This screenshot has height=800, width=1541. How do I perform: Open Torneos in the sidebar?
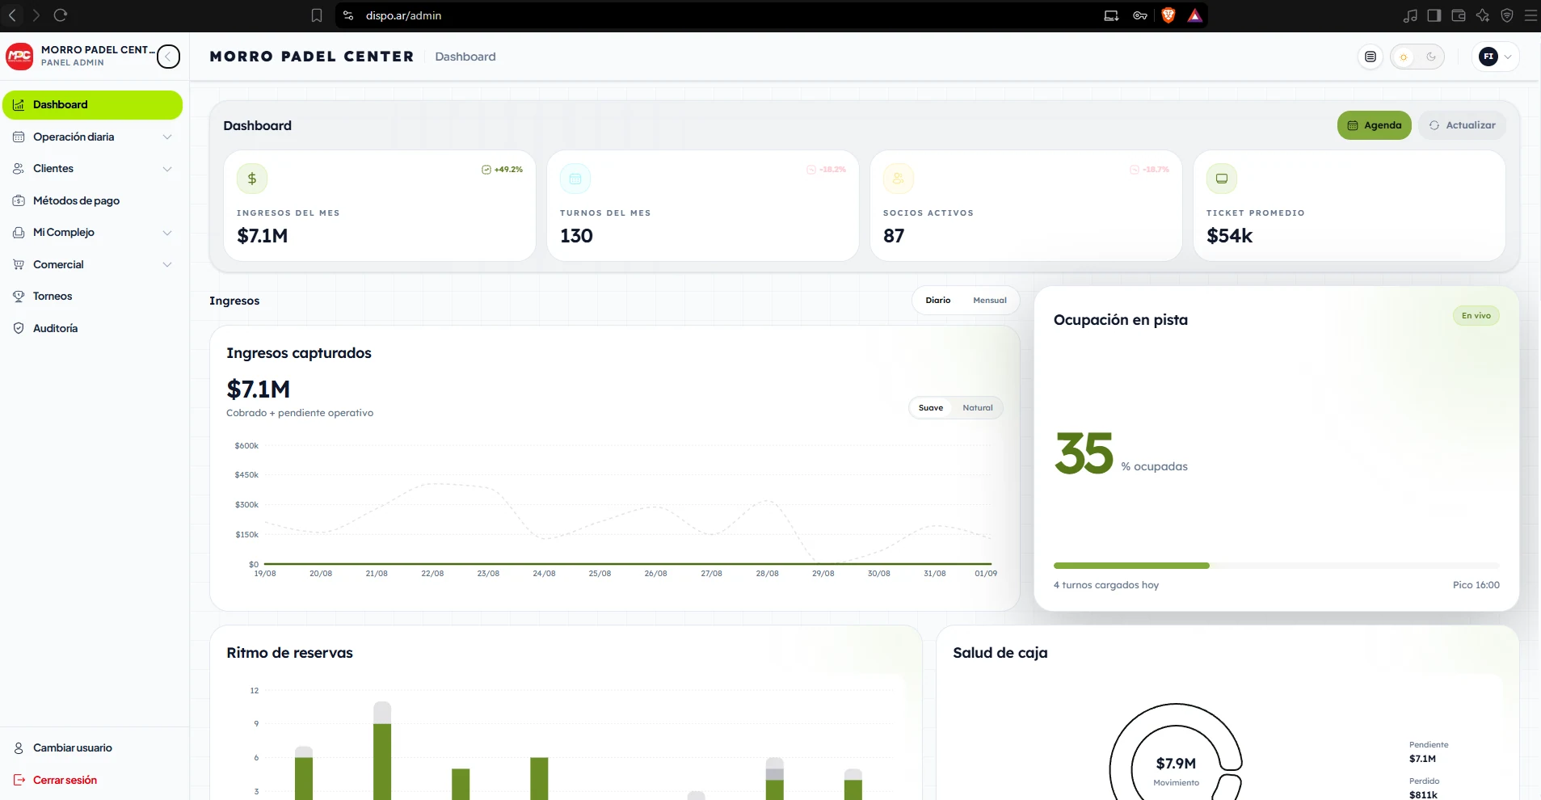tap(93, 297)
